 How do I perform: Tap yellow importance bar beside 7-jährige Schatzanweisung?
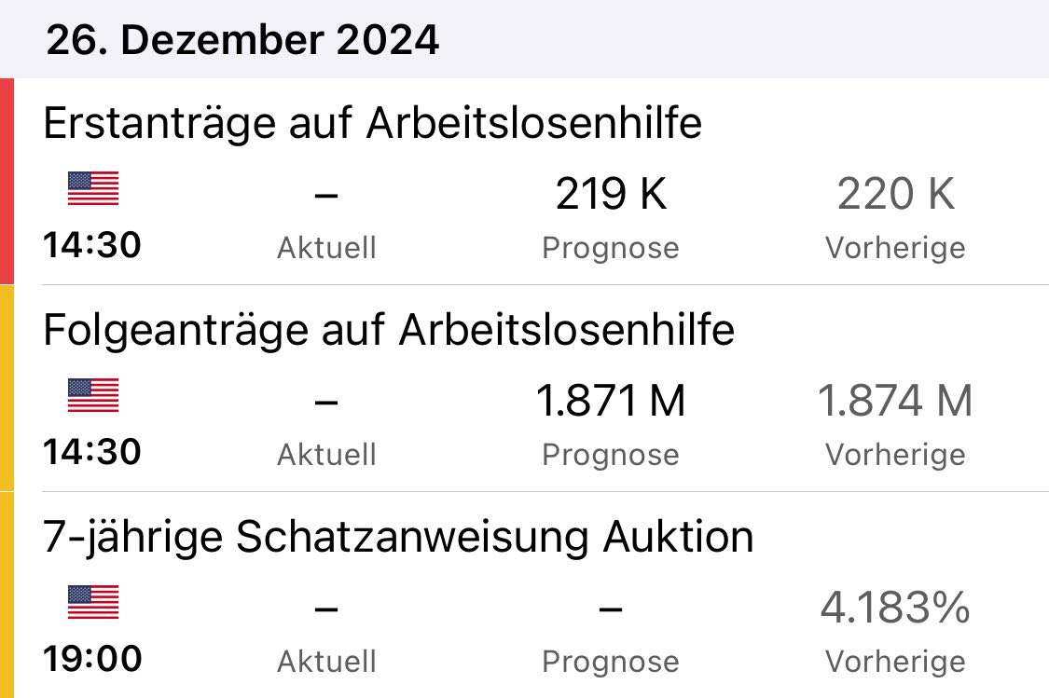point(7,595)
